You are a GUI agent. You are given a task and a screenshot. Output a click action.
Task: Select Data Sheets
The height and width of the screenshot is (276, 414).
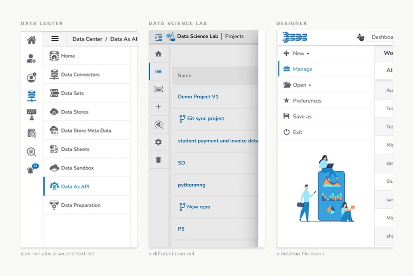(87, 150)
